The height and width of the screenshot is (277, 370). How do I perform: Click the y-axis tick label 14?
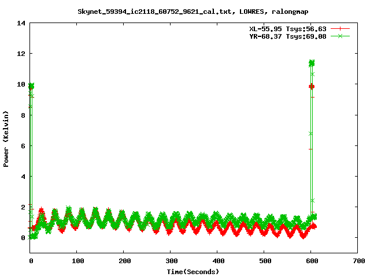click(x=21, y=23)
